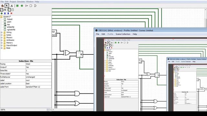
Task: Open the OBS window's Help menu
Action: coord(135,34)
